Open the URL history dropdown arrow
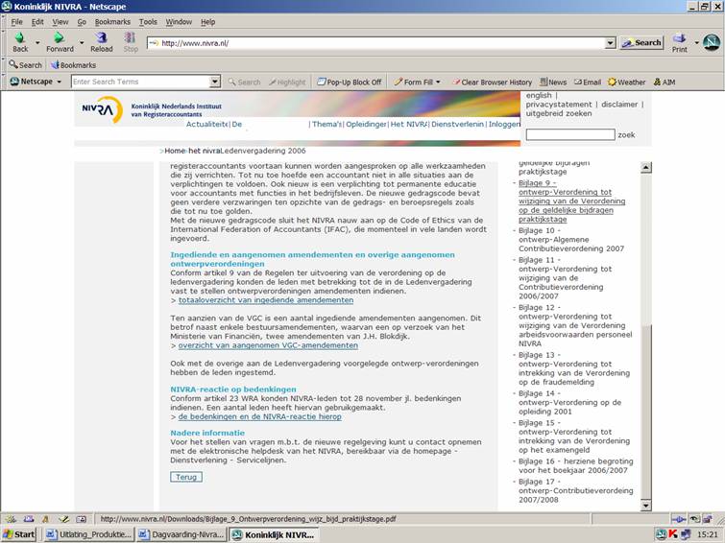Viewport: 725px width, 543px height. pos(611,43)
